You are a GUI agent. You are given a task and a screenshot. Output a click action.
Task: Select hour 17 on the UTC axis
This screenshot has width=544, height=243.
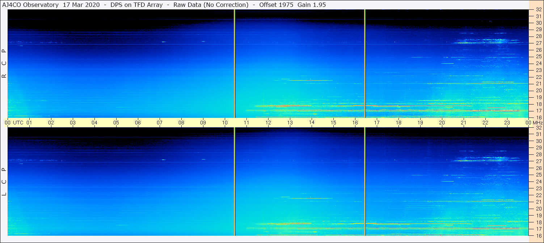pyautogui.click(x=377, y=123)
